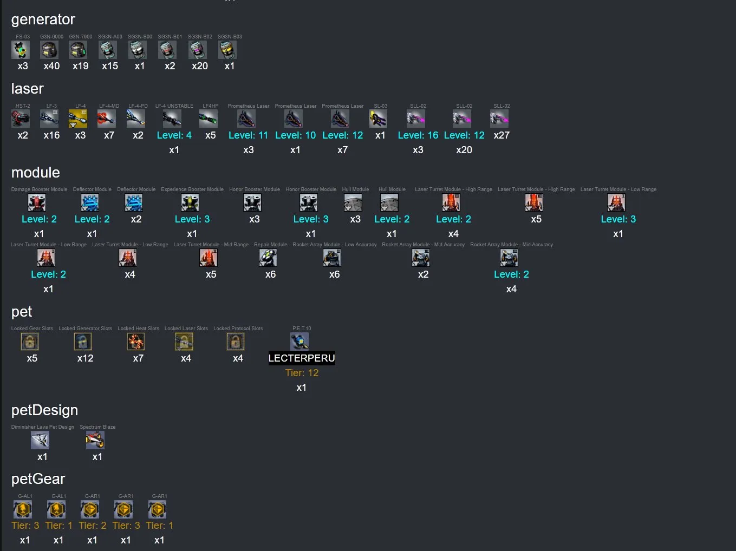Click the Locked Generator Slots icon
This screenshot has height=551, width=736.
pos(83,342)
